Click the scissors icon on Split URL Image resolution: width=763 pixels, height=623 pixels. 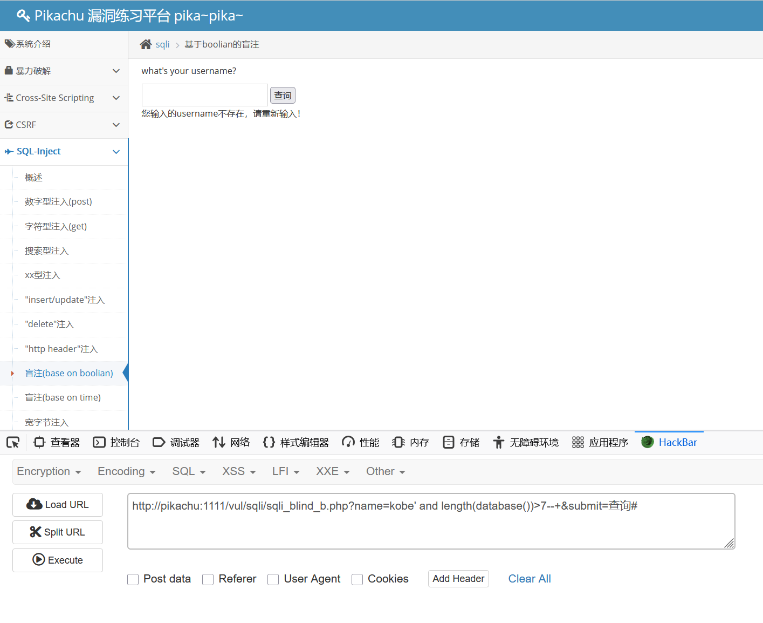(36, 532)
